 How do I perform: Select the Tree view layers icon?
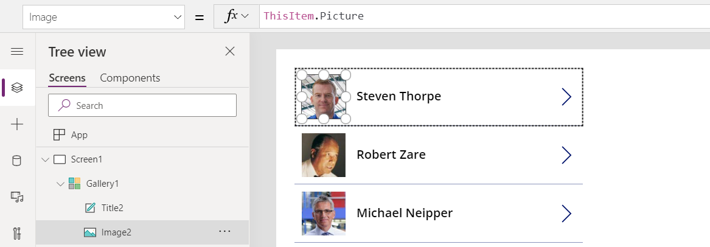tap(17, 88)
